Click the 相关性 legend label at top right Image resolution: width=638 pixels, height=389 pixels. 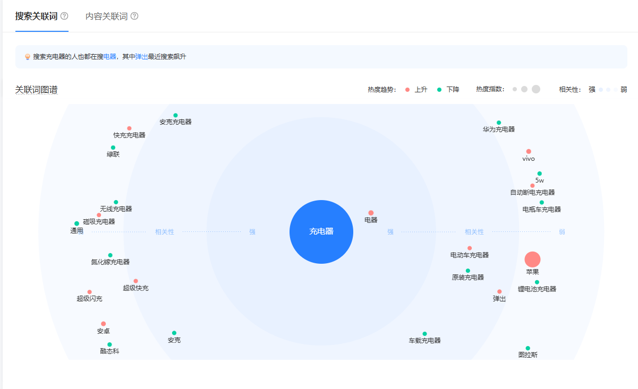(570, 90)
